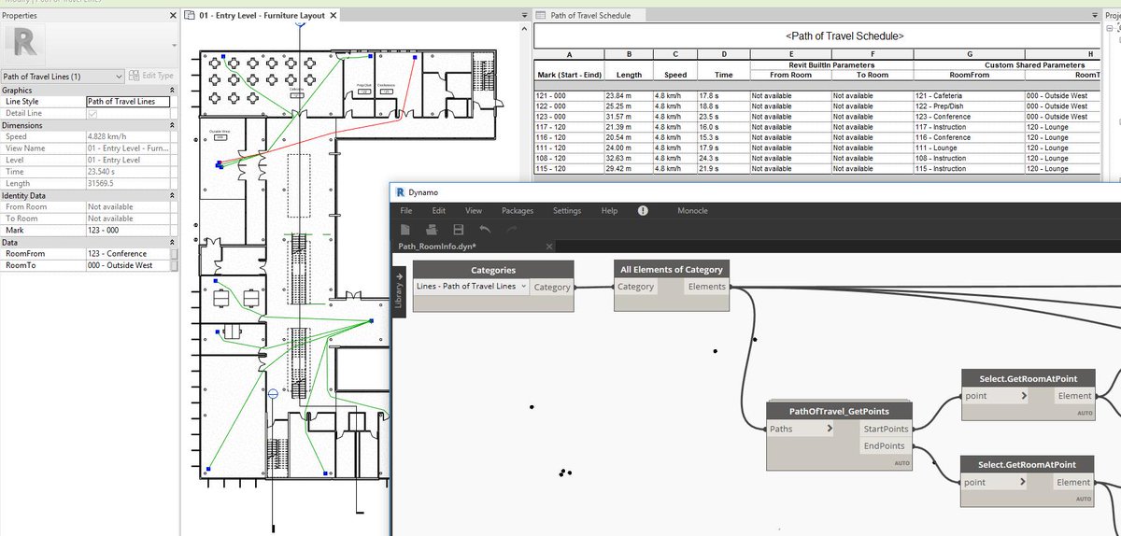Select the Categories node header
The height and width of the screenshot is (536, 1121).
(x=493, y=270)
